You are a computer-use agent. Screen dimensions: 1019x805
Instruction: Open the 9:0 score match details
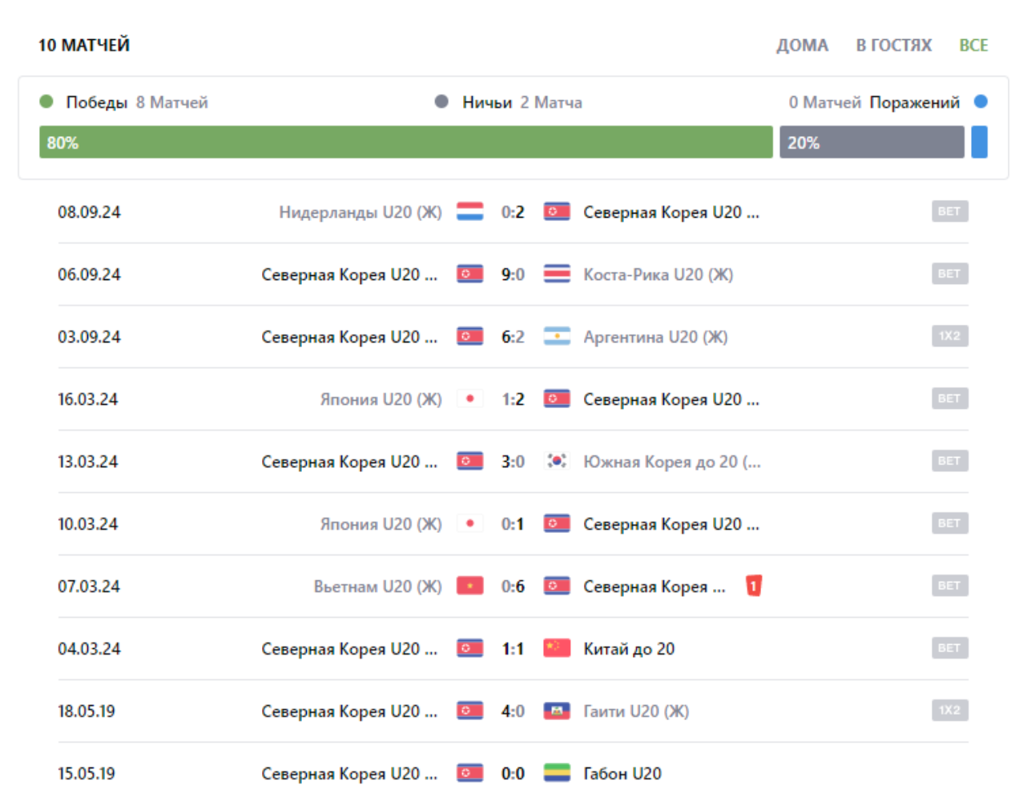point(513,274)
